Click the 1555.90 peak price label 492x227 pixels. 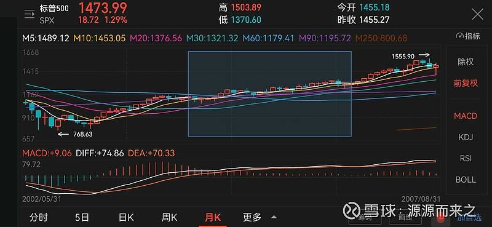point(403,57)
